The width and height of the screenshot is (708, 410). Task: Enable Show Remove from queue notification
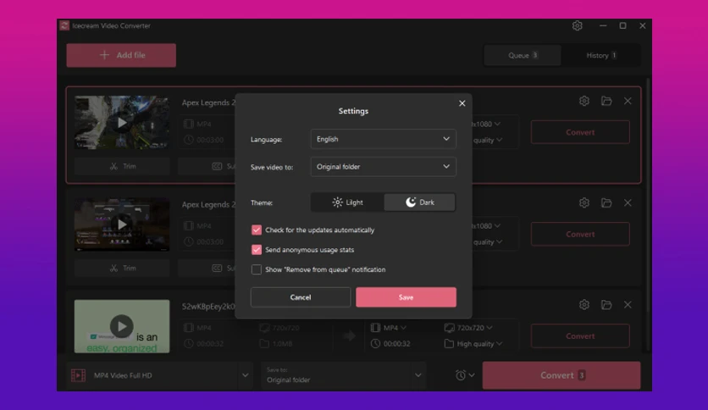click(256, 269)
